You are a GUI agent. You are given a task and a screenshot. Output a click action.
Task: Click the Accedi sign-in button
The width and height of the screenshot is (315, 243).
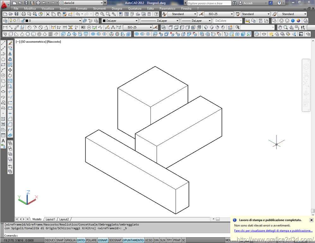248,3
